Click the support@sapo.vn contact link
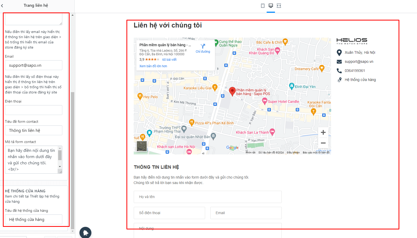 pos(359,62)
